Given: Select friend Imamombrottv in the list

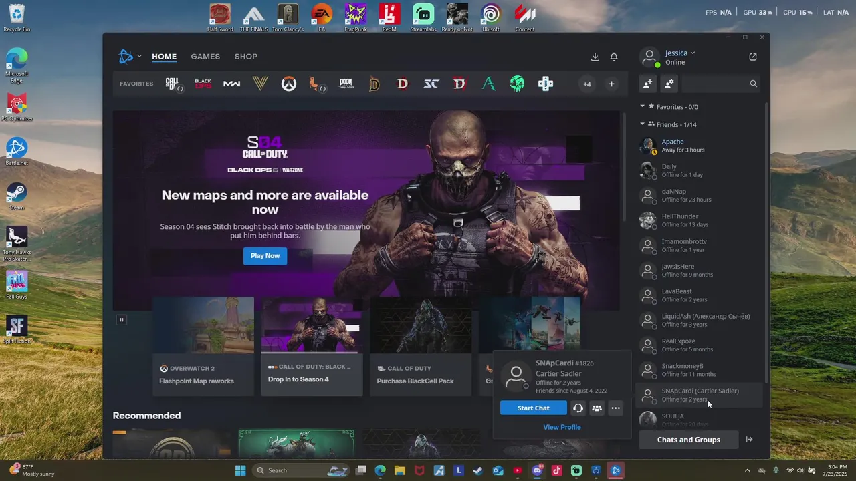Looking at the screenshot, I should point(700,245).
